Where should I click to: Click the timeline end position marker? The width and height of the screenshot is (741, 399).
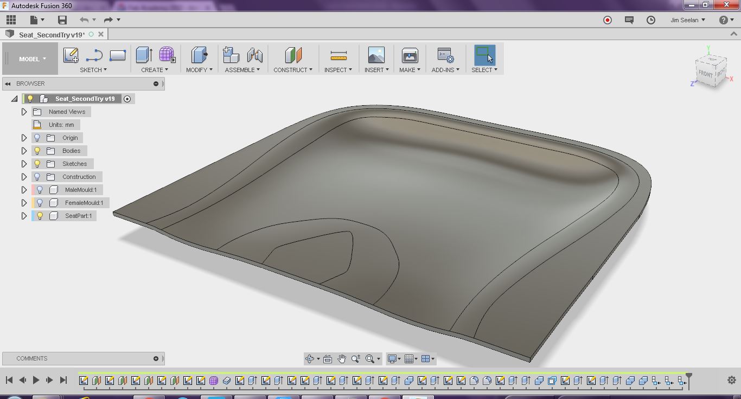click(689, 376)
